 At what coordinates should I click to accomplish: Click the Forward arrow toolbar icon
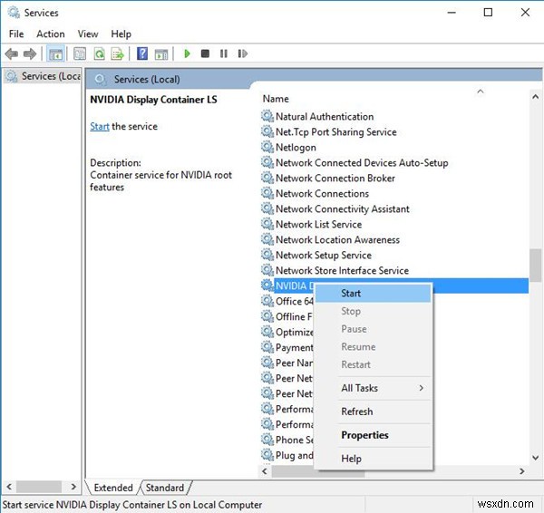click(x=30, y=53)
